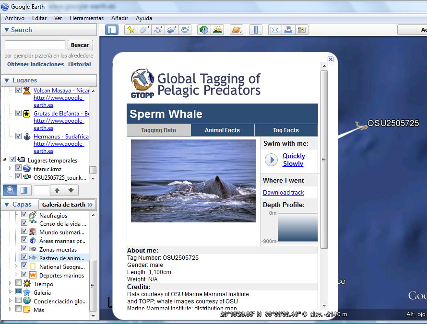The height and width of the screenshot is (324, 427).
Task: Click the OSU2505725 whale placemark icon
Action: click(361, 126)
